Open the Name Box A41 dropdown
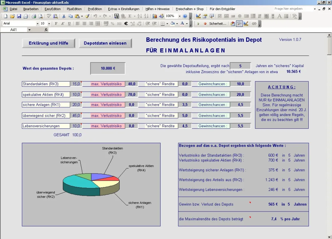 pyautogui.click(x=29, y=30)
